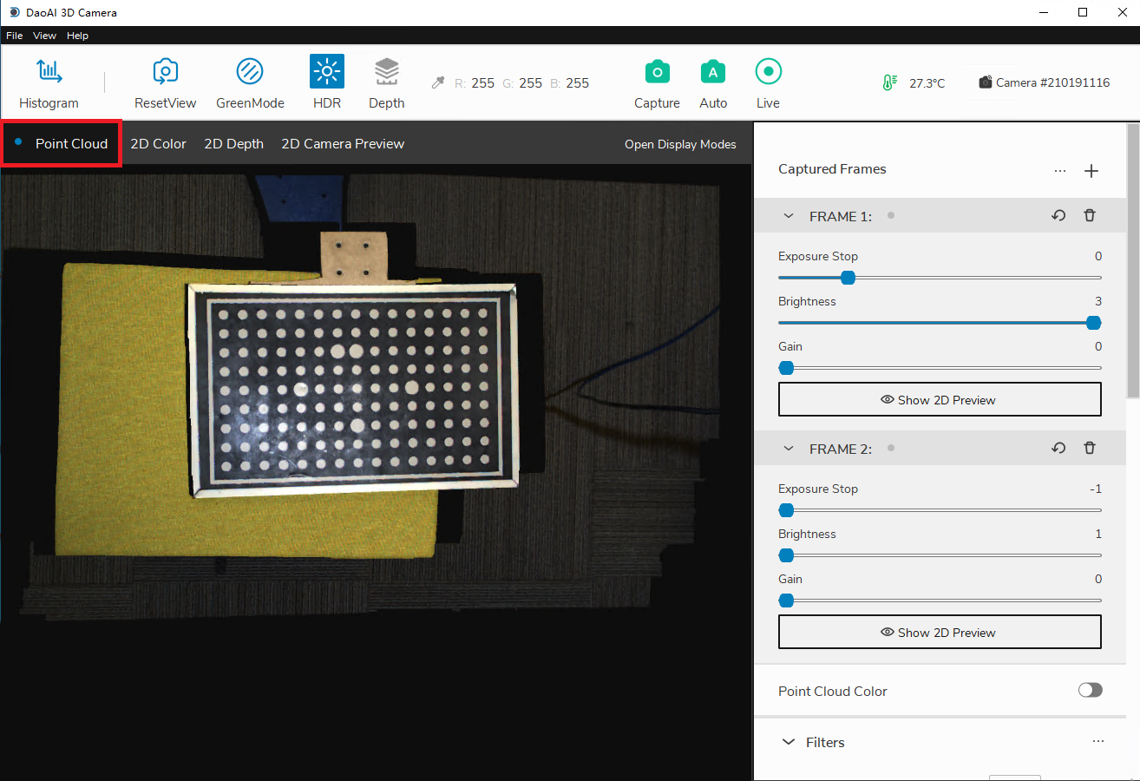The width and height of the screenshot is (1140, 781).
Task: Click FRAME 1 Exposure Stop slider handle
Action: coord(848,278)
